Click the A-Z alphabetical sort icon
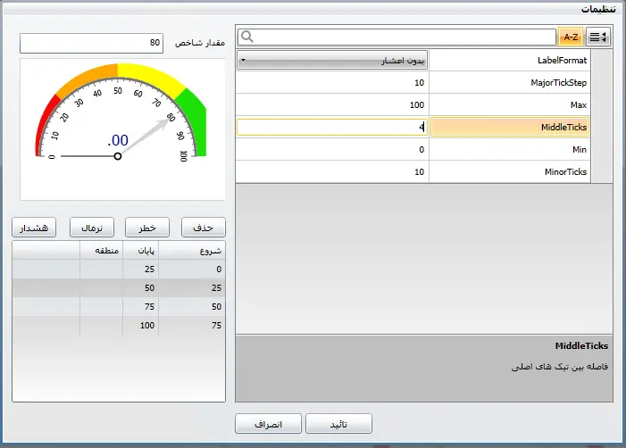 click(570, 37)
